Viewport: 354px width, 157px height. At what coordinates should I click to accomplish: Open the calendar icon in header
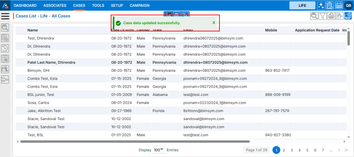(339, 6)
